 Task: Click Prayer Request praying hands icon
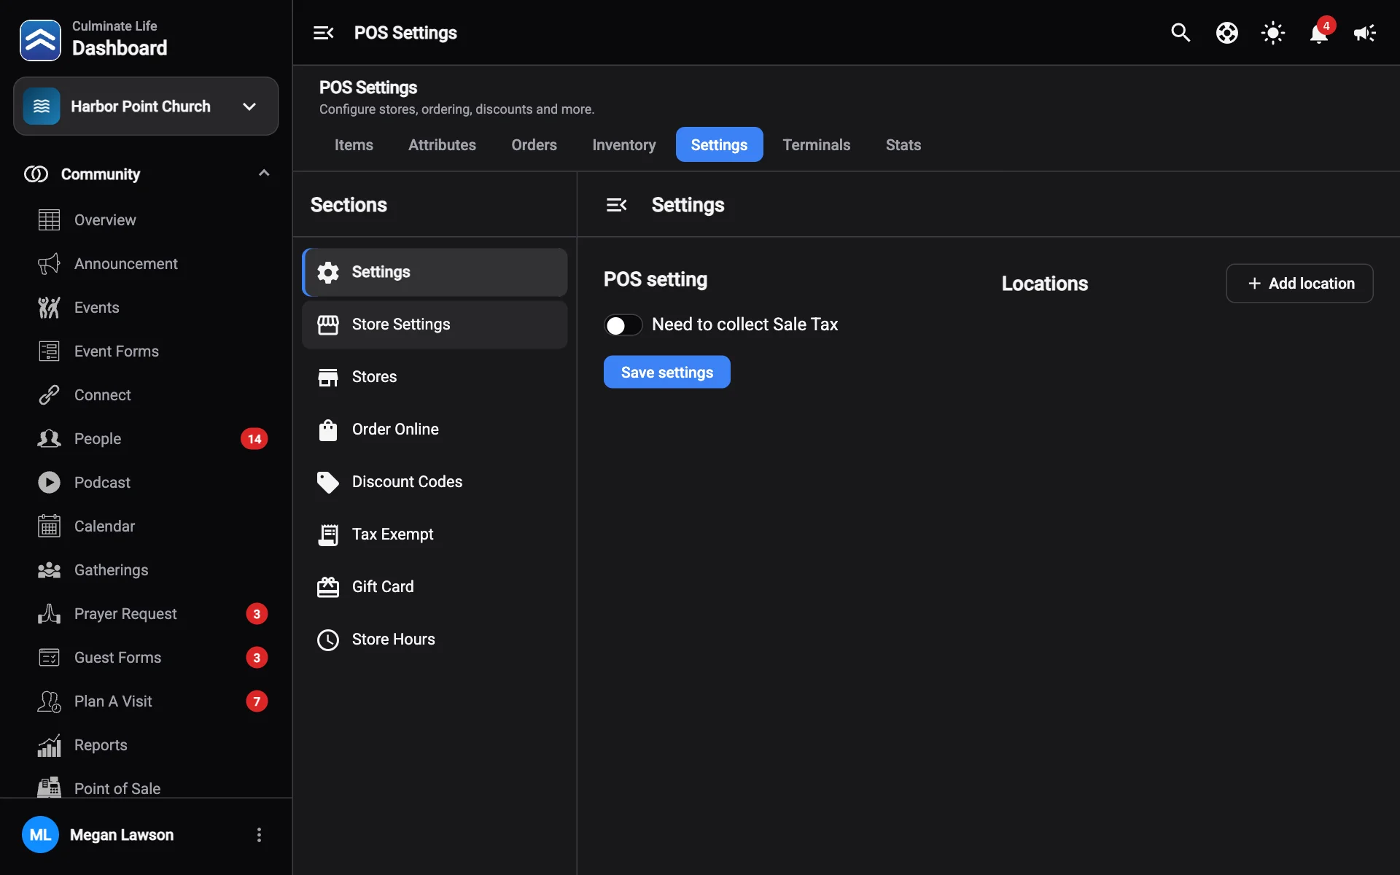(x=49, y=614)
